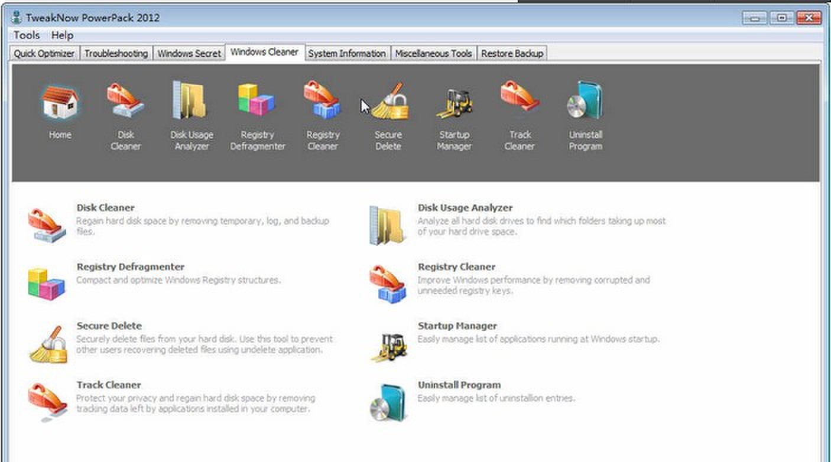
Task: Click Registry Defragmenter cubes icon in list
Action: point(46,284)
